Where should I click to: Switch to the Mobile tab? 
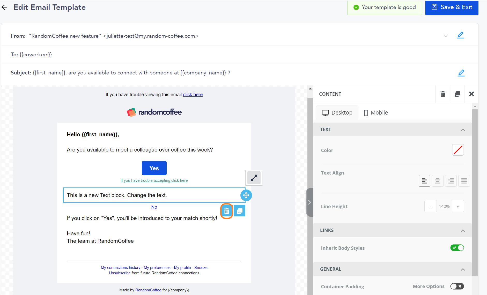tap(376, 113)
